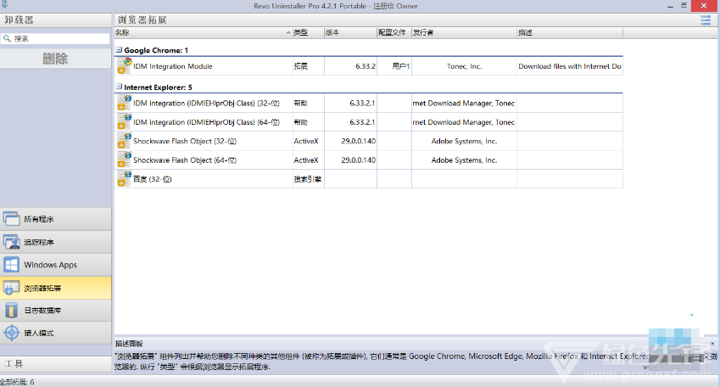
Task: Open the 追踪程序 section
Action: [x=56, y=242]
